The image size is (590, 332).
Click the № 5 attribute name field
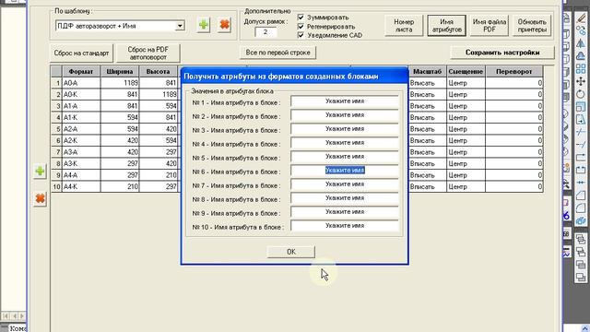point(345,157)
